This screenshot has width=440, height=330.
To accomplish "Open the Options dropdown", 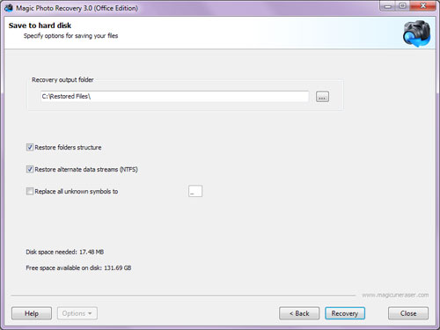I will coord(77,313).
